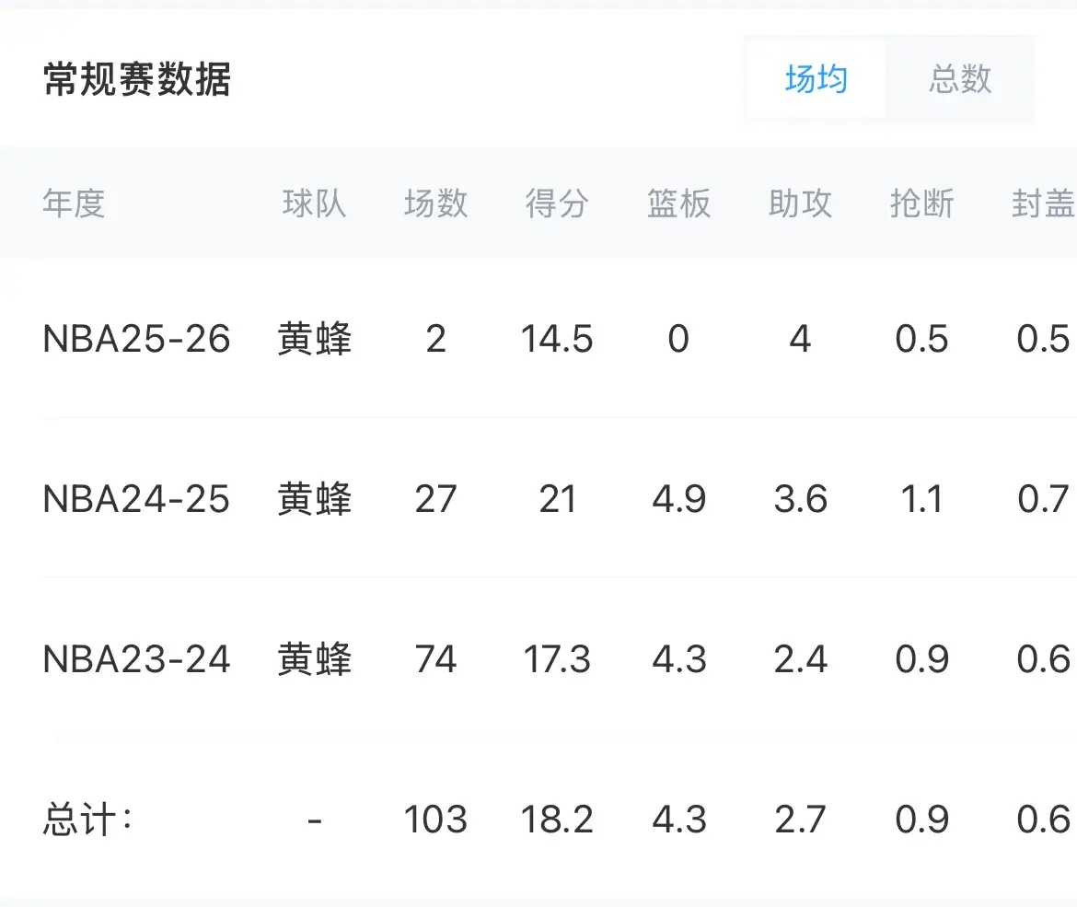Open 黄蜂 team in the NBA25-26 row
The image size is (1077, 907).
pos(315,339)
